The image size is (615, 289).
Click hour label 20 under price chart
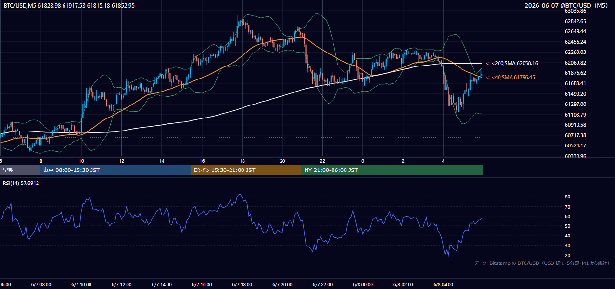[282, 161]
